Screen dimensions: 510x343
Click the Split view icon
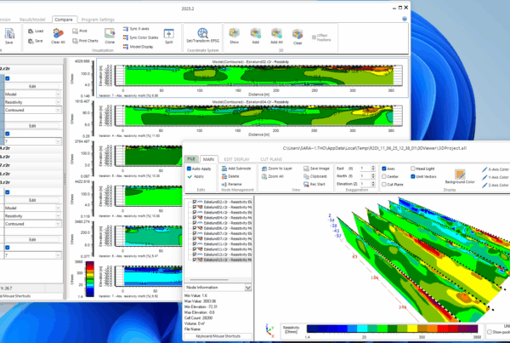click(x=169, y=33)
